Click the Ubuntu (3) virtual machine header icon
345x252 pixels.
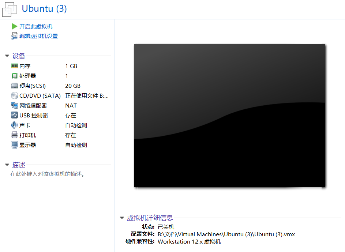[10, 9]
